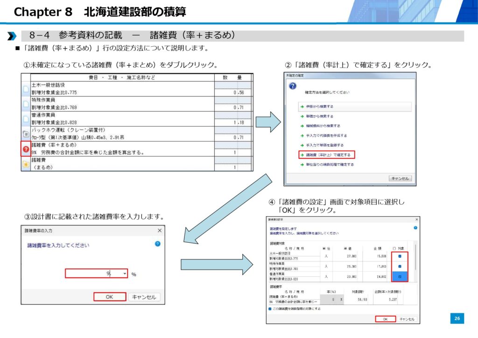The image size is (478, 338).
Task: Click the document icon beside 特殊作業員
Action: (x=26, y=104)
